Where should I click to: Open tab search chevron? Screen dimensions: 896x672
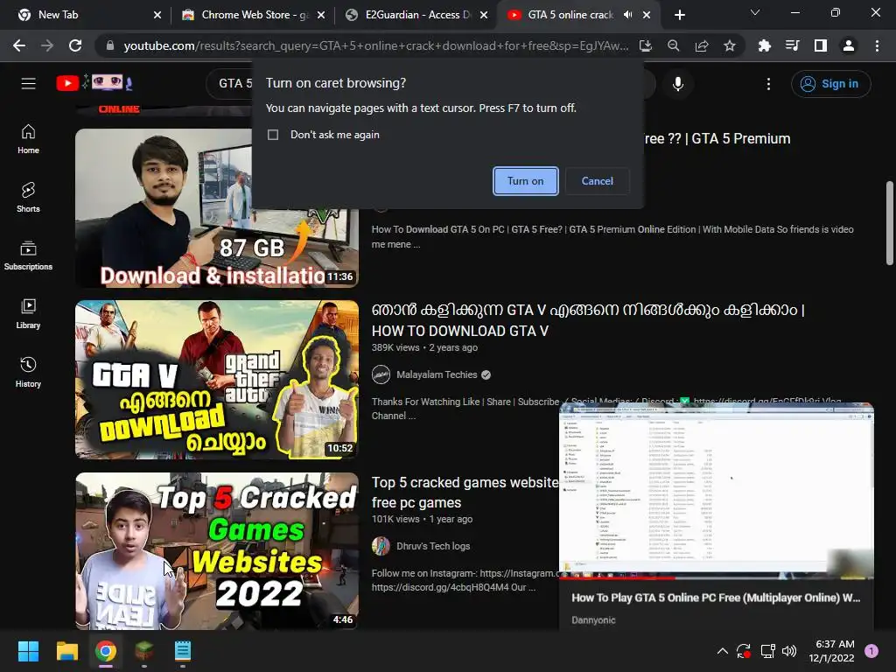755,12
